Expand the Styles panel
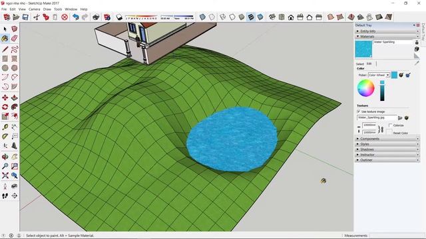The image size is (426, 239). click(x=387, y=144)
